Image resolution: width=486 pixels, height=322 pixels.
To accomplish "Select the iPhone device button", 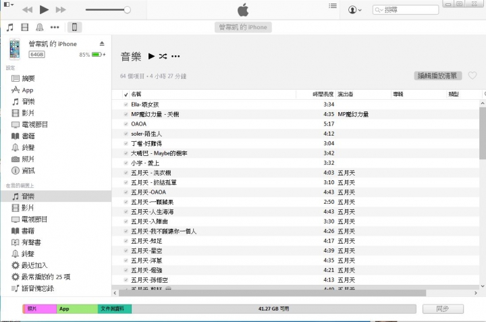I will [x=74, y=27].
